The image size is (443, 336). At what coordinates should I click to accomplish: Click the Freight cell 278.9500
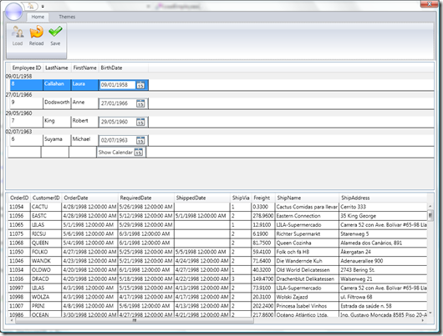tap(262, 216)
